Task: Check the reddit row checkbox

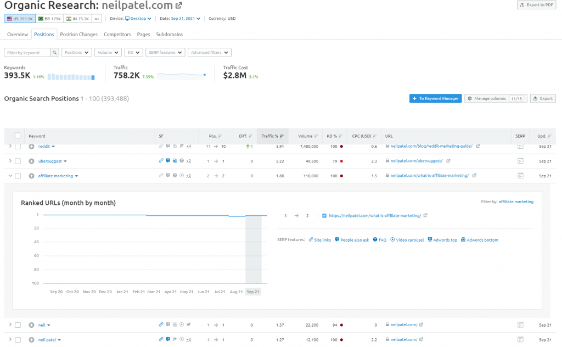Action: pos(18,147)
